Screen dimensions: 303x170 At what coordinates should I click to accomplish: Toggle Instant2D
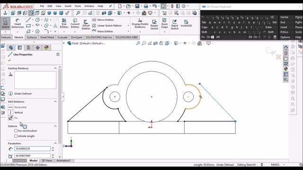point(186,23)
